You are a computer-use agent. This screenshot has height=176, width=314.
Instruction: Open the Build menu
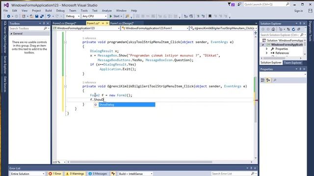click(x=49, y=11)
